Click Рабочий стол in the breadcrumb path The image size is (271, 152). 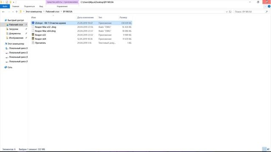[x=53, y=11]
